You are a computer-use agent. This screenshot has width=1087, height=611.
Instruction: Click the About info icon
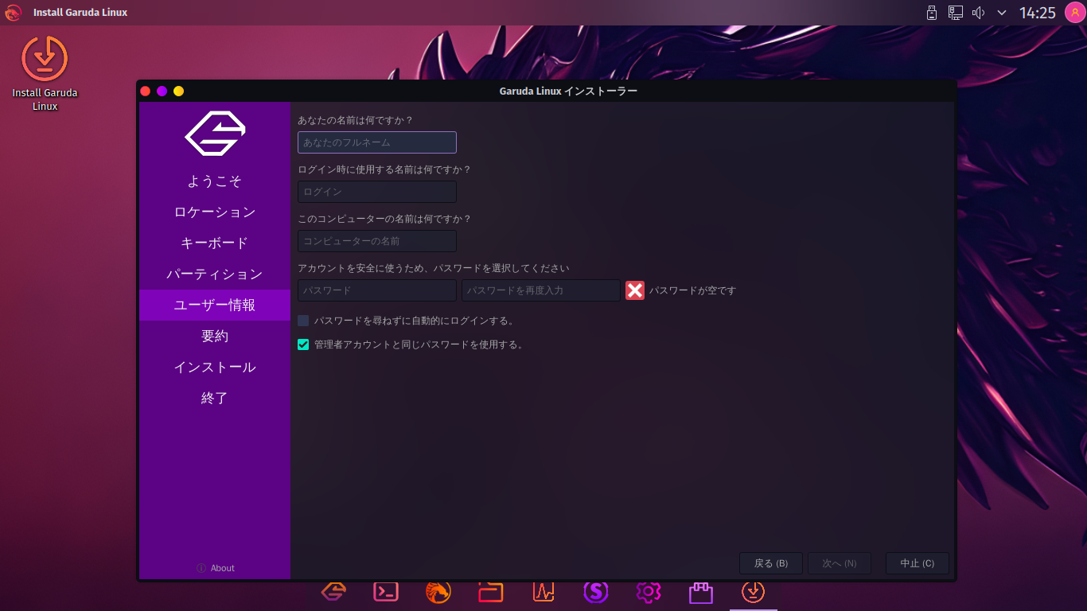coord(201,568)
